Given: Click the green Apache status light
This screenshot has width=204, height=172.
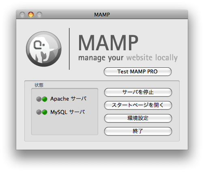Looking at the screenshot, I should coord(45,99).
